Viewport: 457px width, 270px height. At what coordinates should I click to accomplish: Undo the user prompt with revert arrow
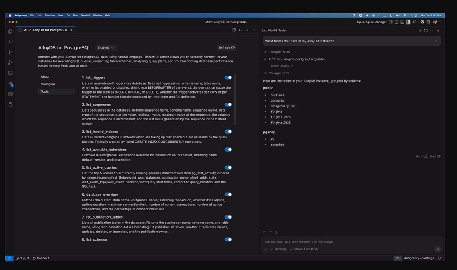pos(436,41)
